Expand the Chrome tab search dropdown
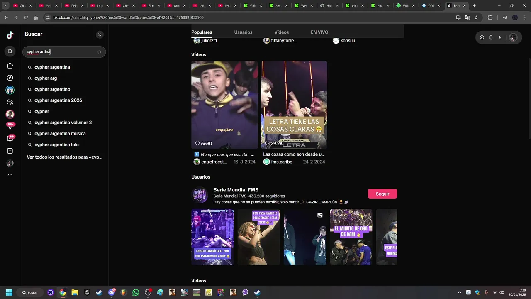Screen dimensions: 531x299 click(x=5, y=6)
